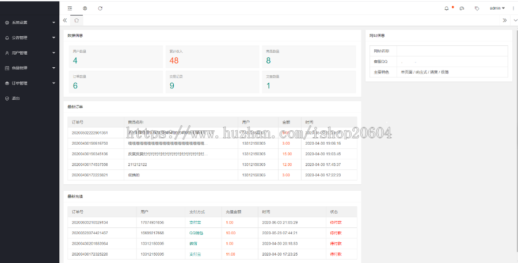Viewport: 518px width, 263px height.
Task: Expand the 公告管理 sidebar menu
Action: [x=30, y=37]
